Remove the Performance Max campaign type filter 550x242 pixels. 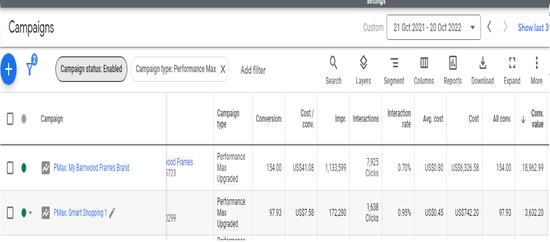coord(222,69)
